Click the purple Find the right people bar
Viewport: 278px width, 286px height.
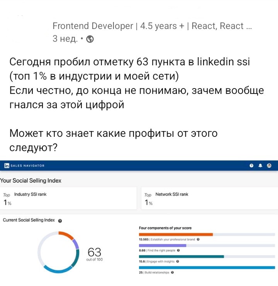pyautogui.click(x=162, y=245)
